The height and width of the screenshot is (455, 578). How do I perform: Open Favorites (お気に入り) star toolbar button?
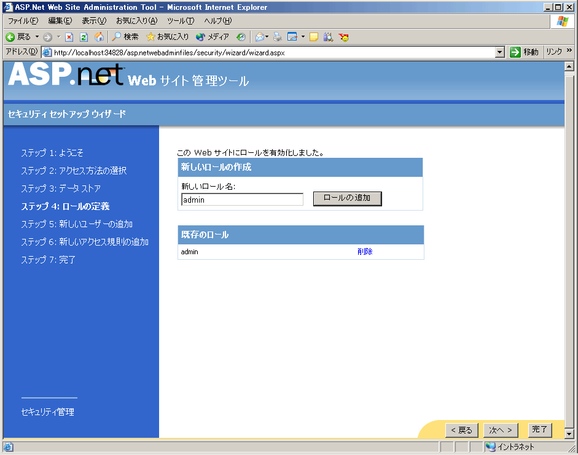[x=167, y=37]
